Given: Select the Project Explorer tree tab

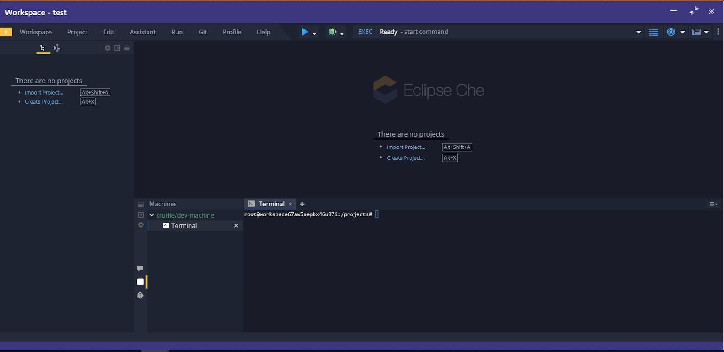Looking at the screenshot, I should pos(43,48).
